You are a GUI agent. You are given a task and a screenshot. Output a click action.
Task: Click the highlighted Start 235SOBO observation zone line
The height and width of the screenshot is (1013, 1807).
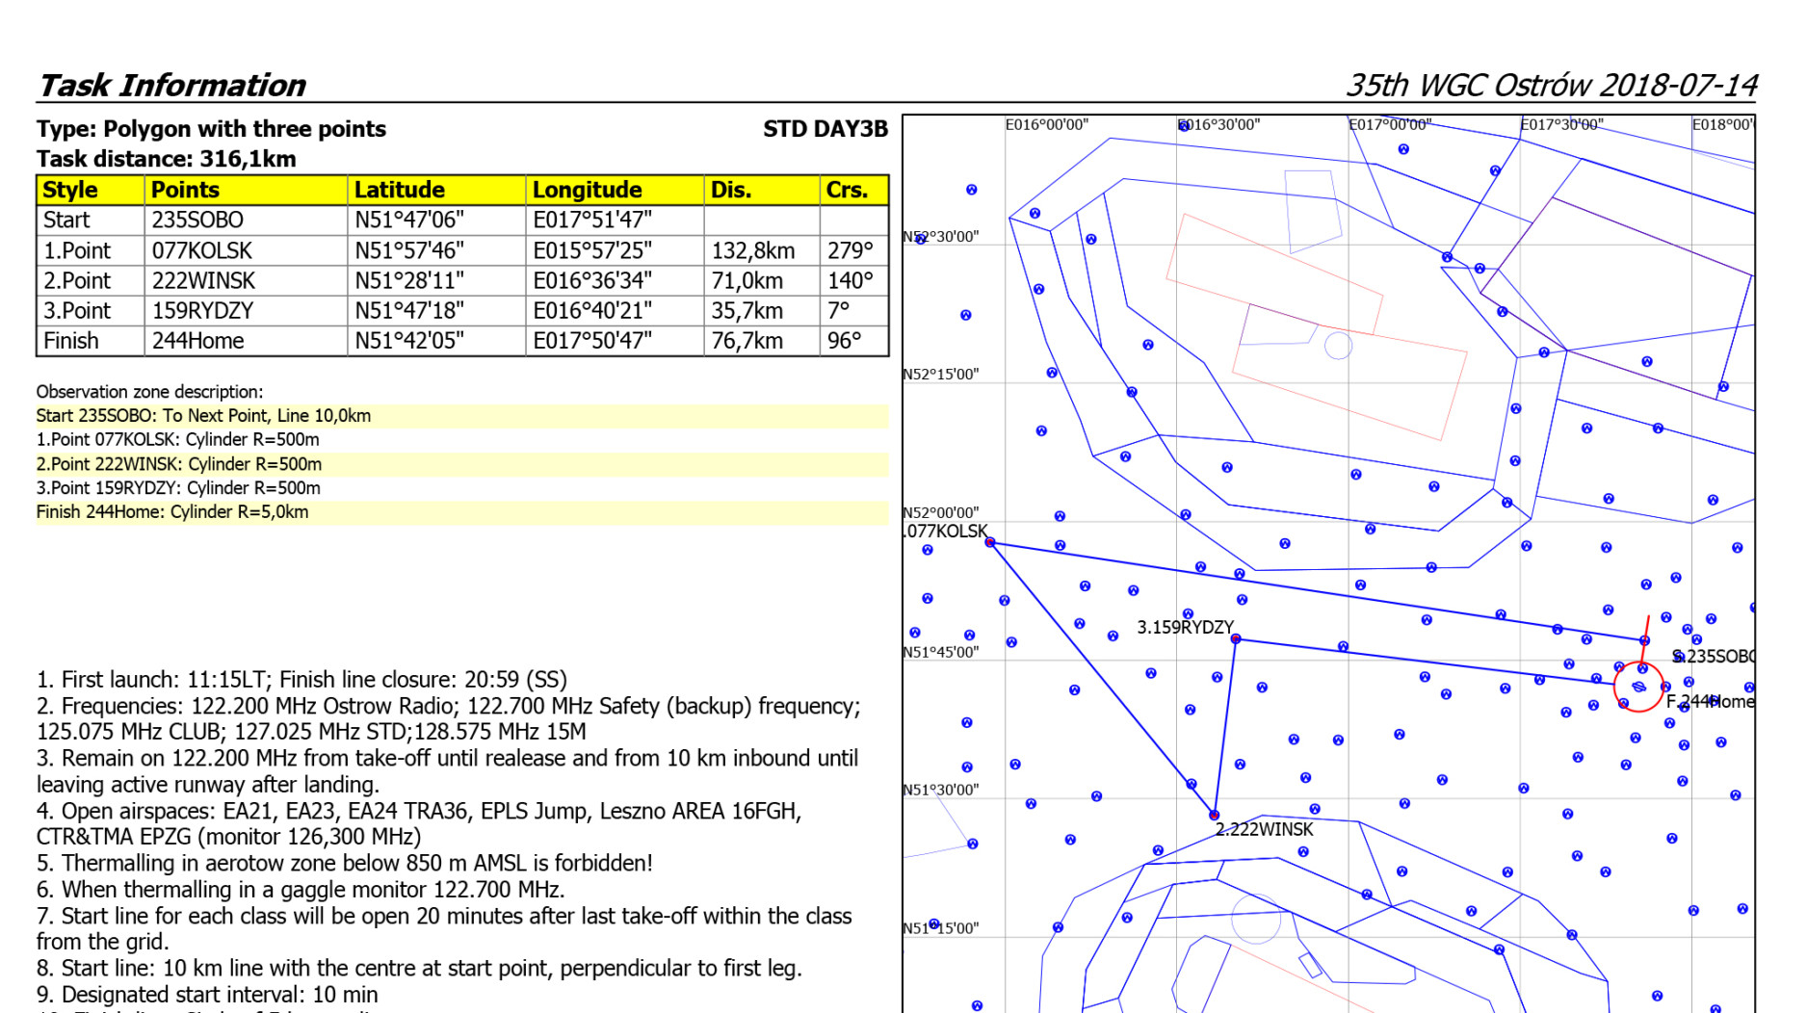click(203, 416)
